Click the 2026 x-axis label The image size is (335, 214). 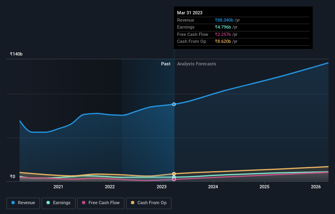316,187
